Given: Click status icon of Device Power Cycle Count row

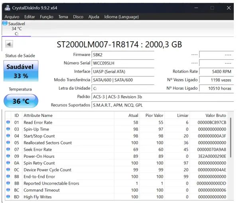Looking at the screenshot, I should pyautogui.click(x=8, y=169).
